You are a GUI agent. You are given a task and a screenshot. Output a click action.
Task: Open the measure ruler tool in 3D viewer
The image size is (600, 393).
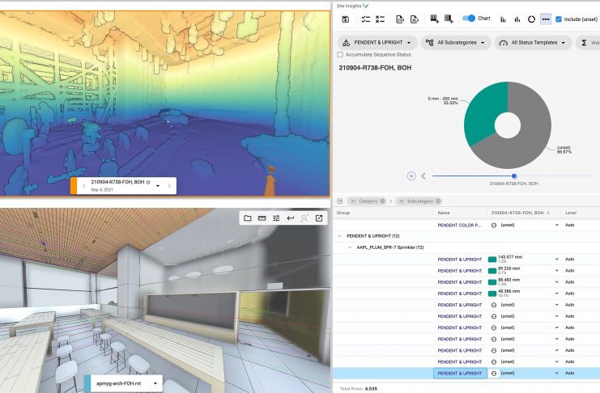tap(262, 218)
